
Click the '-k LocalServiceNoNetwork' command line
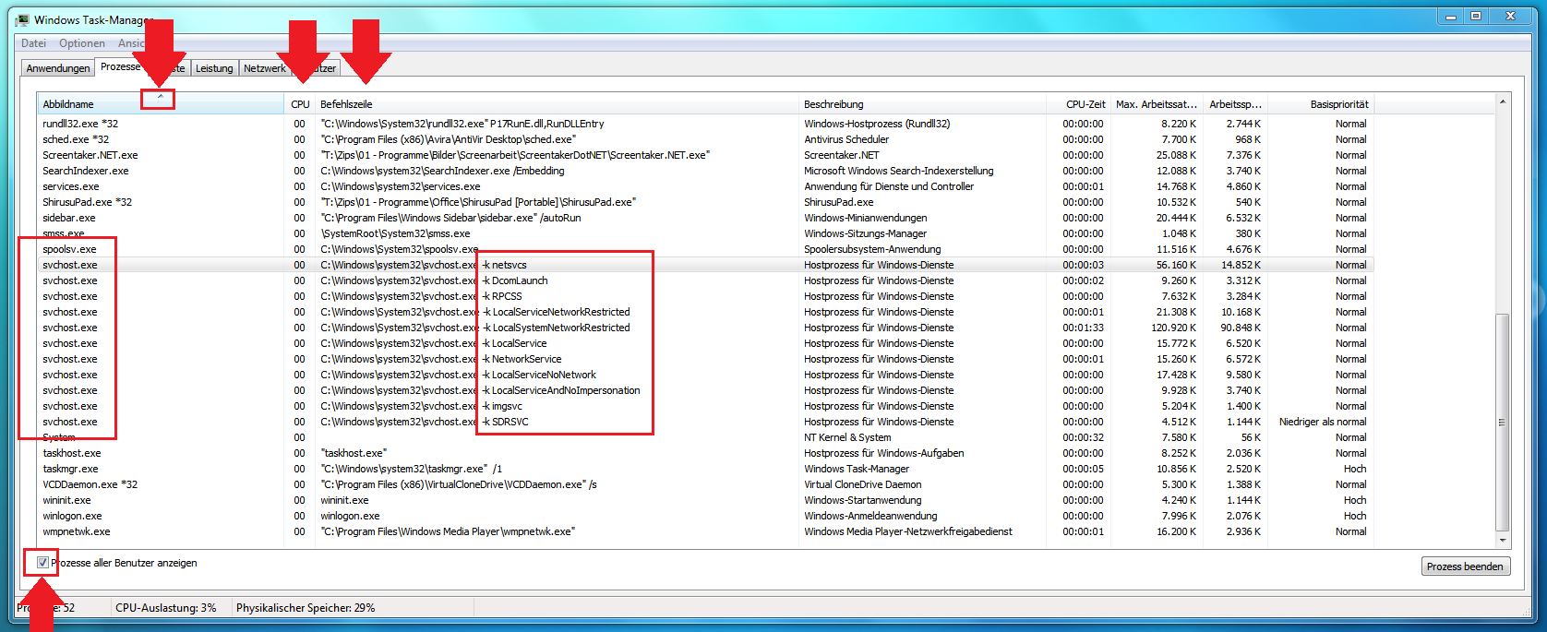pyautogui.click(x=540, y=375)
